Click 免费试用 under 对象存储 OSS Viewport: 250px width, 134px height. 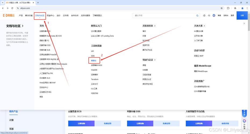(x=166, y=123)
